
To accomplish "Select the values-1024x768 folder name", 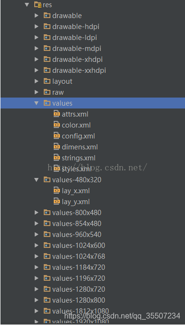I will tap(79, 256).
